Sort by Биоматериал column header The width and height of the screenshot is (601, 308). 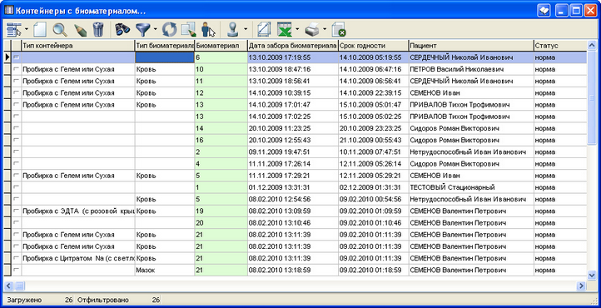click(221, 46)
